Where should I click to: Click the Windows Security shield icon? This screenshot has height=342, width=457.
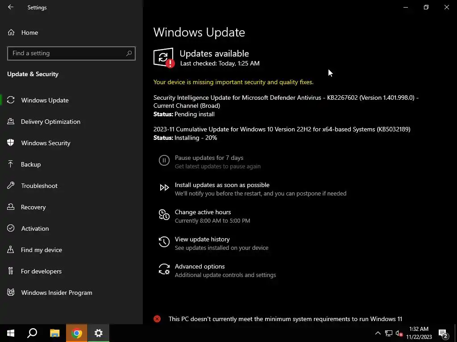11,142
